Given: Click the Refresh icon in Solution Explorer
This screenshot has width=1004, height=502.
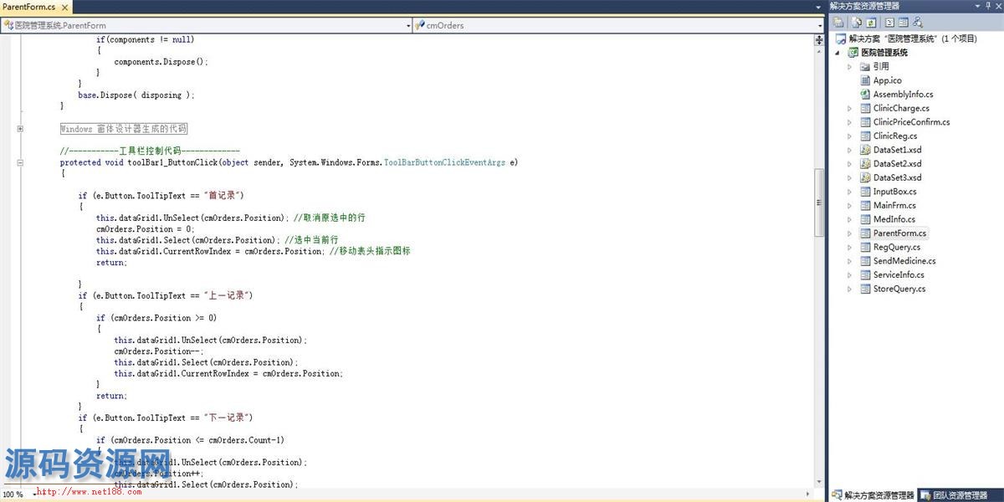Looking at the screenshot, I should point(871,23).
